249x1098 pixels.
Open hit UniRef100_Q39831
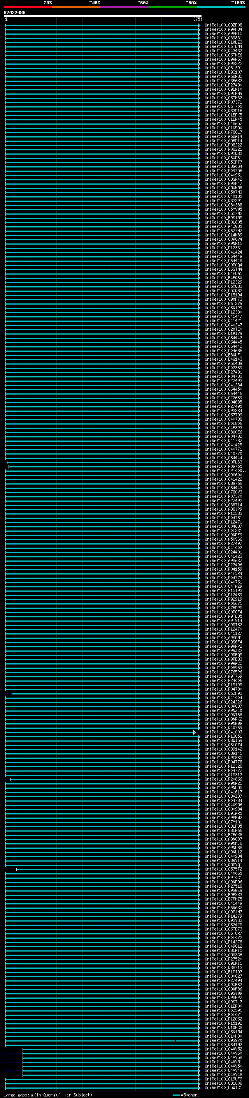click(x=223, y=38)
